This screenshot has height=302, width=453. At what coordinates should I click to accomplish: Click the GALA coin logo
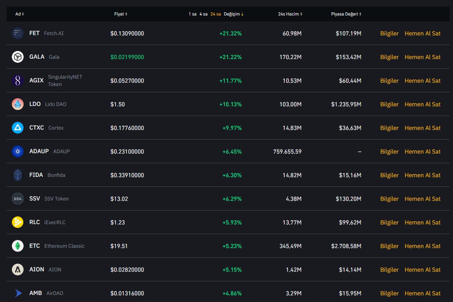pyautogui.click(x=18, y=57)
